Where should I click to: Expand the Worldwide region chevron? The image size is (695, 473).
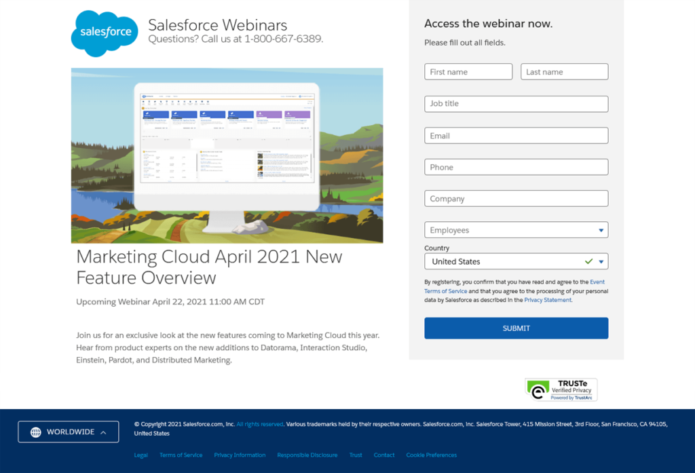pyautogui.click(x=103, y=432)
